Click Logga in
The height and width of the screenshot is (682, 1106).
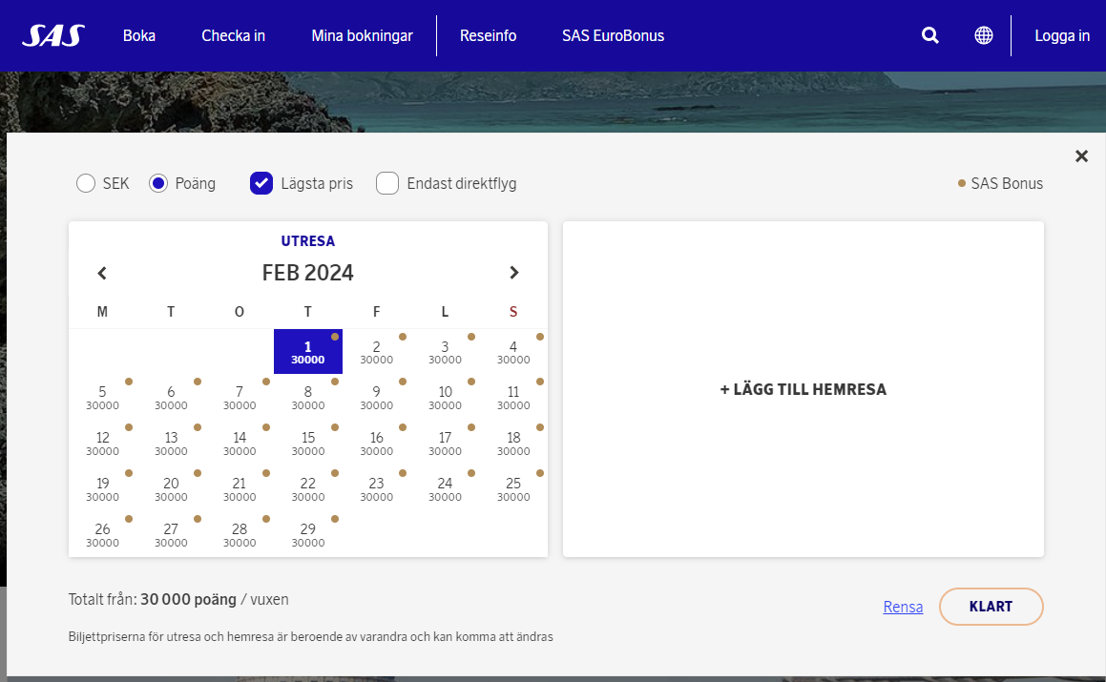1061,36
